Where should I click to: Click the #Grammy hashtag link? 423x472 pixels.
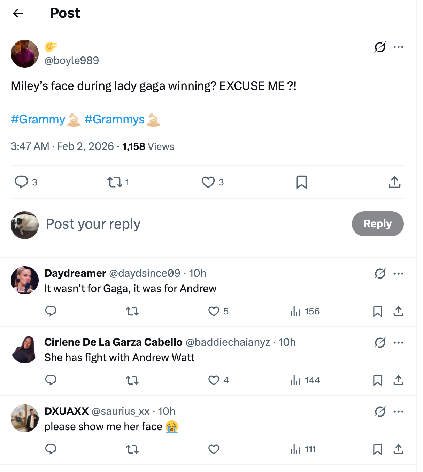(x=38, y=119)
